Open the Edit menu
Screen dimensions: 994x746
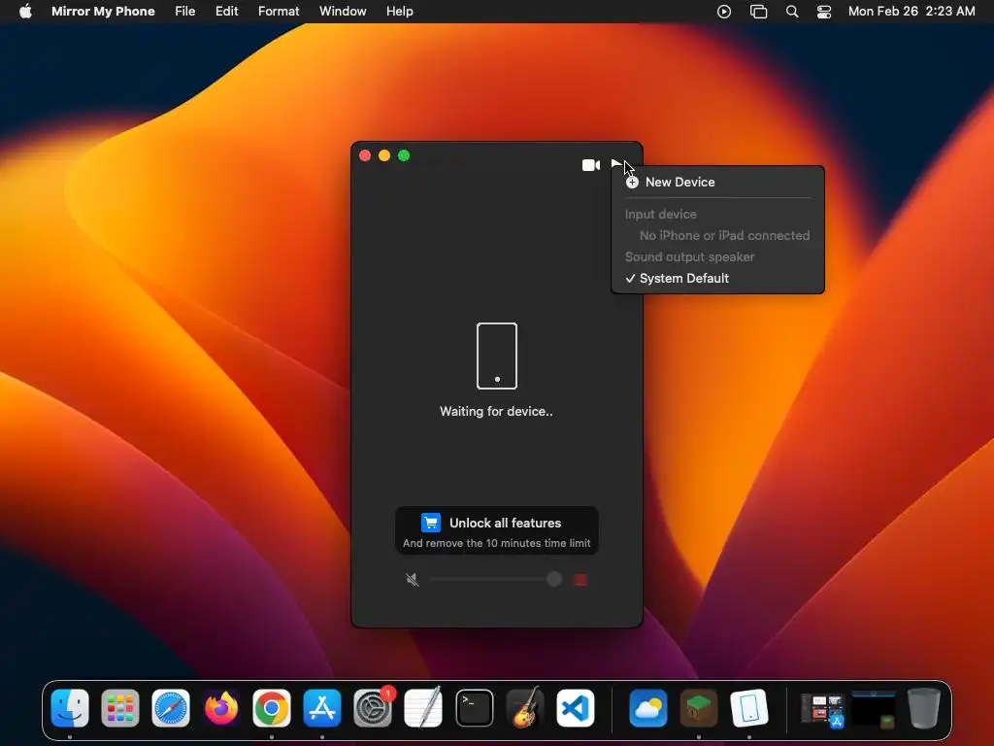click(226, 12)
